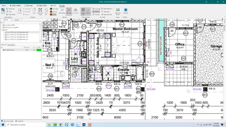
Task: Toggle the angle snap icon next to grid
Action: (x=88, y=10)
